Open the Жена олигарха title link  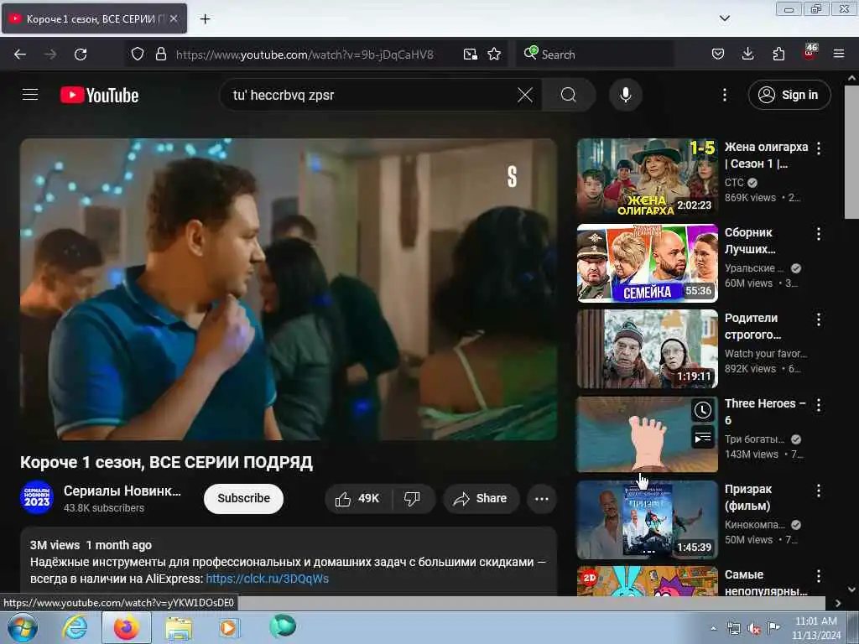tap(766, 155)
